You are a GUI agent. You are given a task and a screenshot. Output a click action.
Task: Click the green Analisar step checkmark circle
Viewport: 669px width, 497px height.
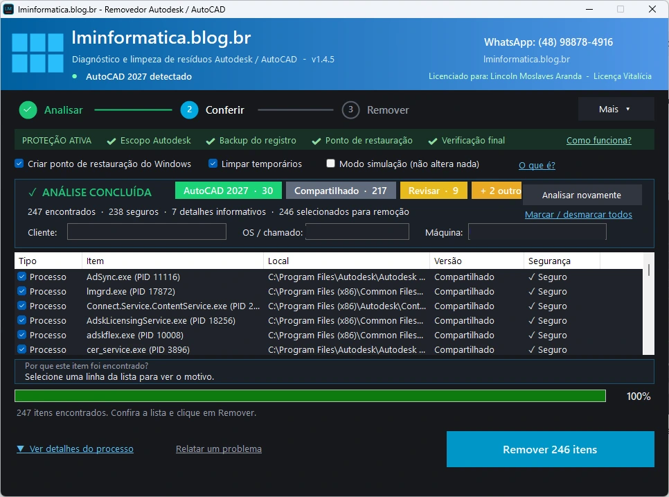click(x=28, y=110)
